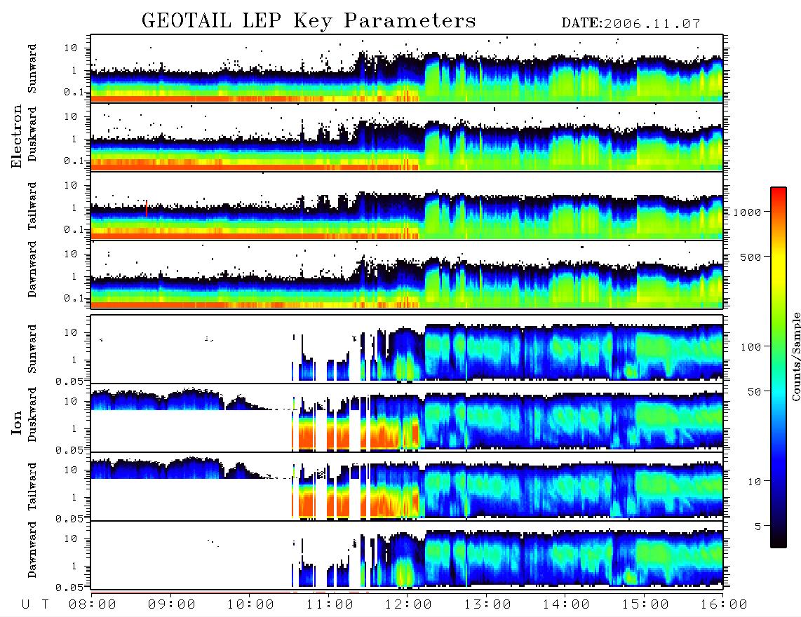Click the Electron Duskward spectrogram panel
Image resolution: width=801 pixels, height=617 pixels.
(x=407, y=137)
